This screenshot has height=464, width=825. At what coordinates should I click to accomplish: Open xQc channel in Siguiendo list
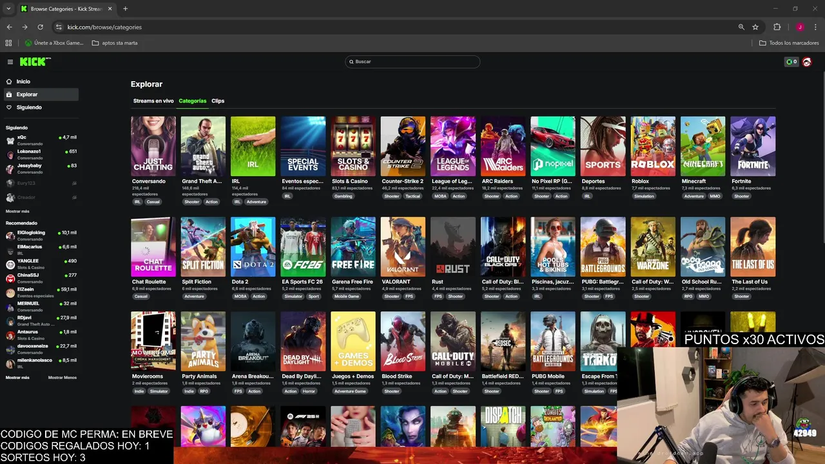coord(40,140)
